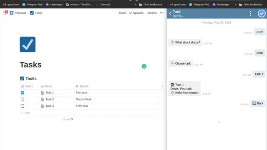Open gmail.com bookmark in left window
Image resolution: width=267 pixels, height=150 pixels.
11,5
